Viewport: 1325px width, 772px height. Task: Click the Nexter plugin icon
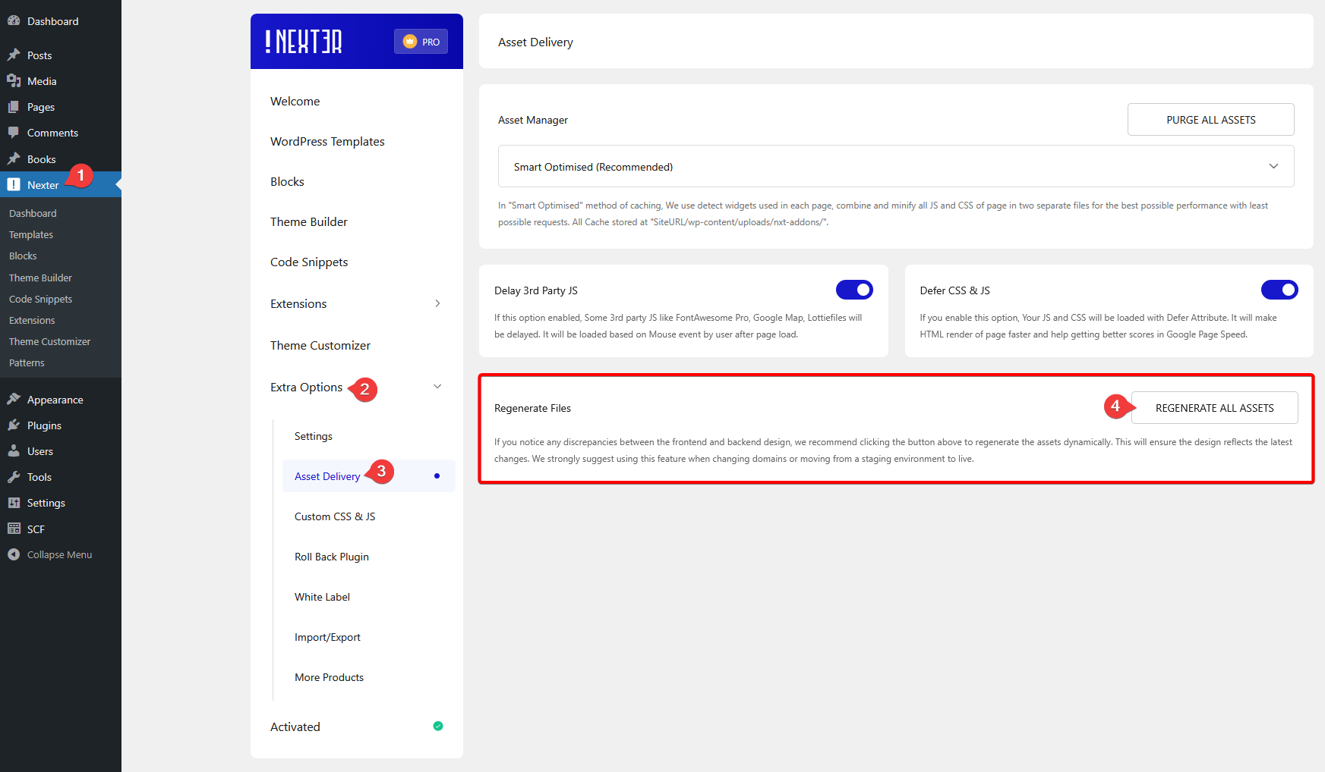[x=14, y=184]
